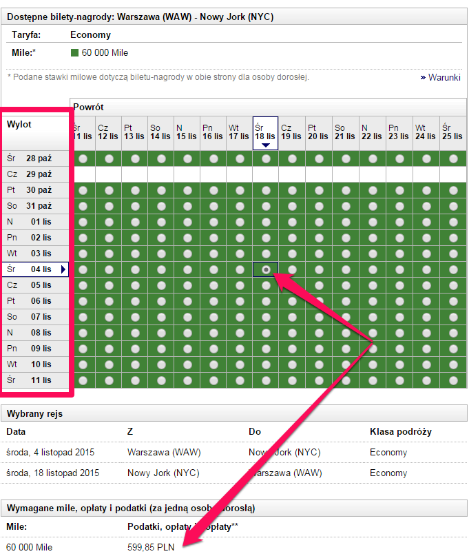Screen dimensions: 469x556
Task: Click return column header N 22 lis
Action: pyautogui.click(x=372, y=132)
